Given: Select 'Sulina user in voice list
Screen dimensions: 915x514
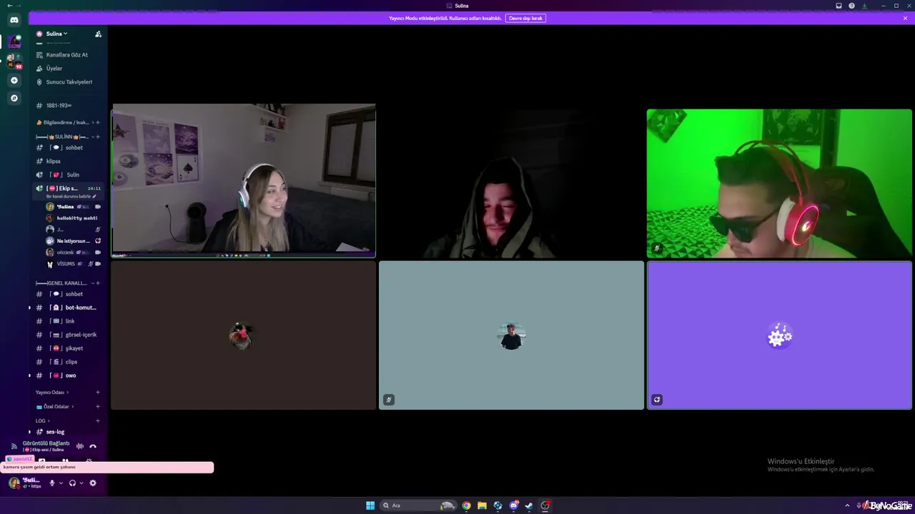Looking at the screenshot, I should [74, 207].
